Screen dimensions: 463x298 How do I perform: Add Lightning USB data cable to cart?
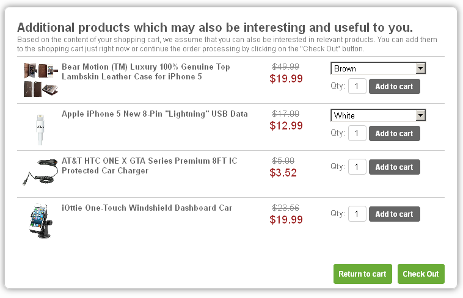pyautogui.click(x=394, y=133)
